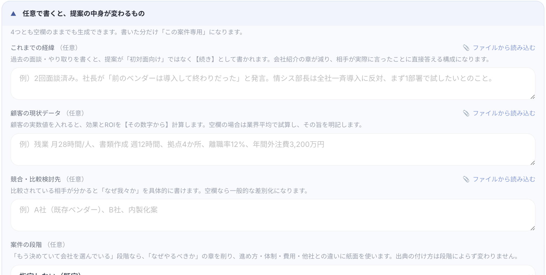Viewport: 546px width, 275px height.
Task: Click the 顧客の現状データ text area resize grip
Action: [x=532, y=163]
